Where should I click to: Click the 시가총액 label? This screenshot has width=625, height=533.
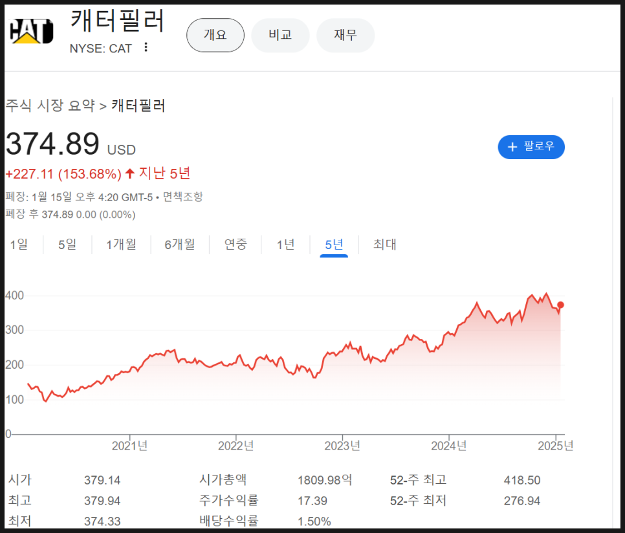pos(223,479)
